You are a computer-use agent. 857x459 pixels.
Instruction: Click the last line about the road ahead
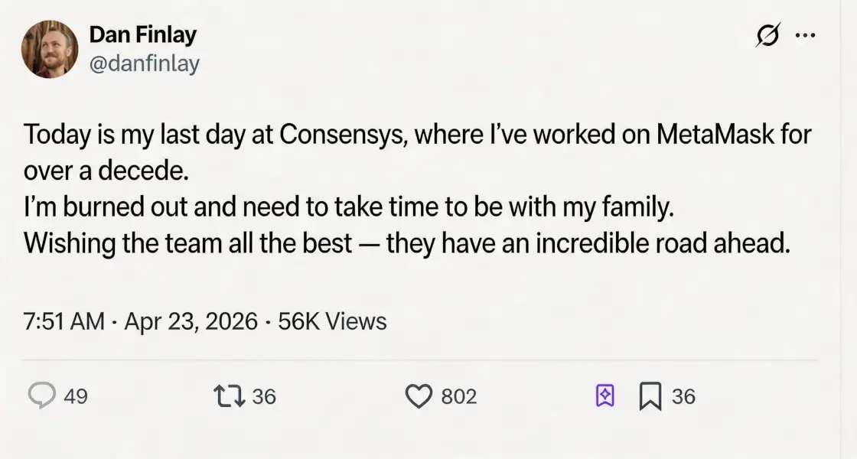pos(406,243)
